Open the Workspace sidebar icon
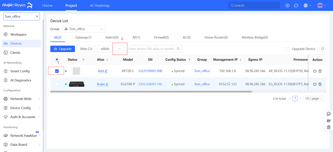 (6, 34)
